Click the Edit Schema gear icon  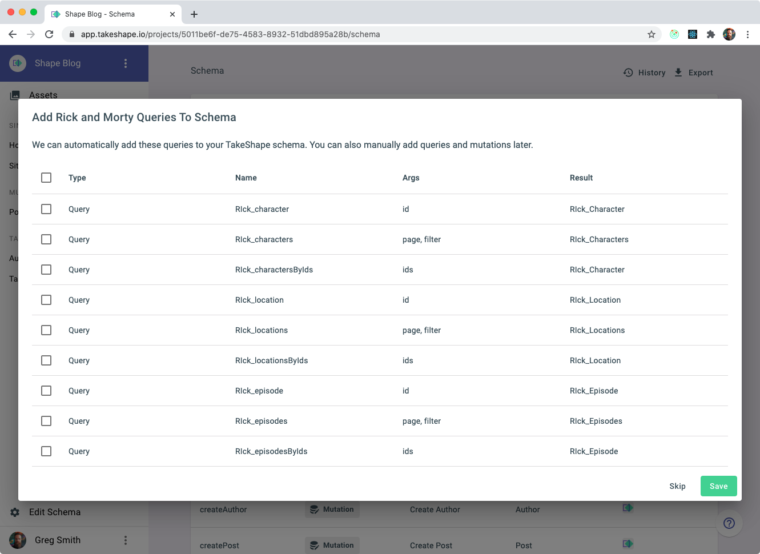(15, 512)
